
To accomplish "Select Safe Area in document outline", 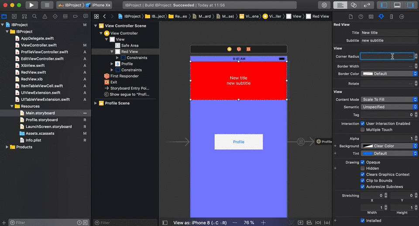I will 130,45.
